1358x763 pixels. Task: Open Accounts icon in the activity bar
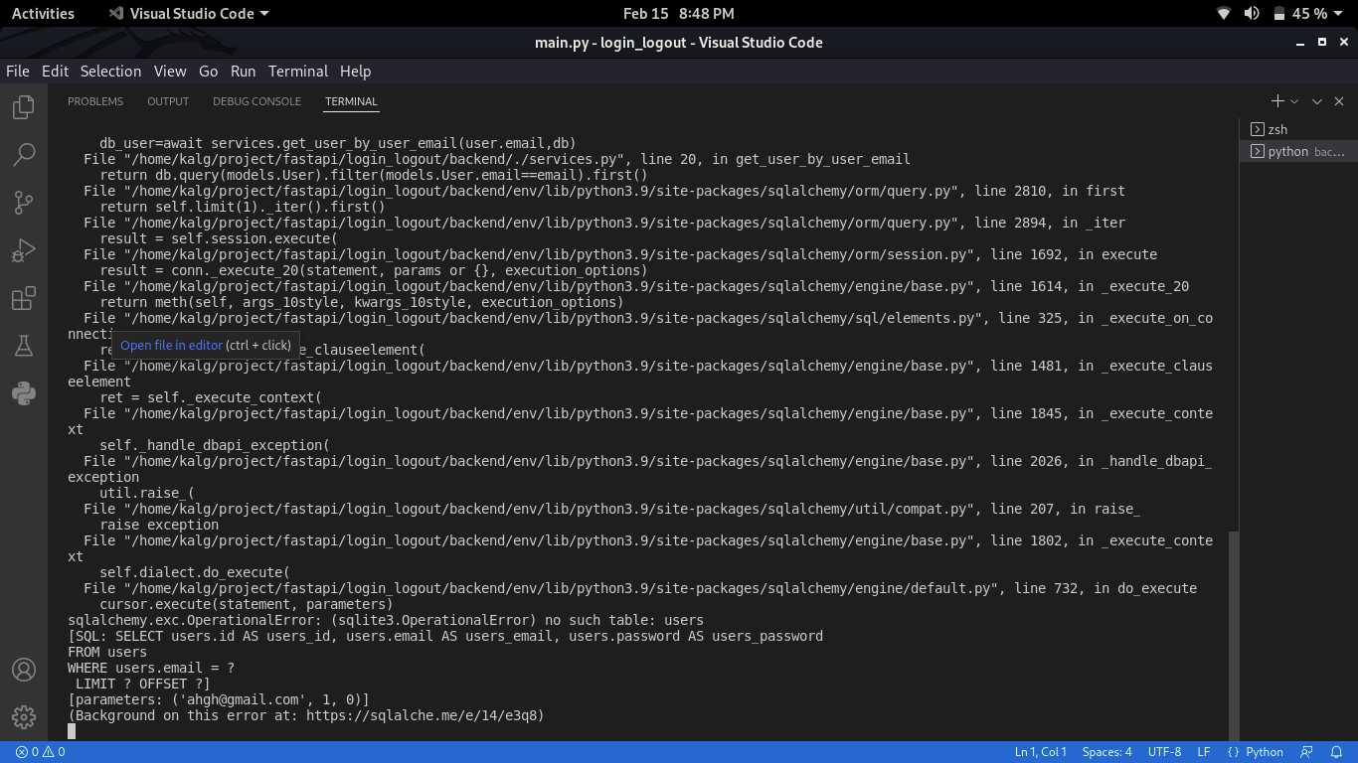click(x=23, y=670)
